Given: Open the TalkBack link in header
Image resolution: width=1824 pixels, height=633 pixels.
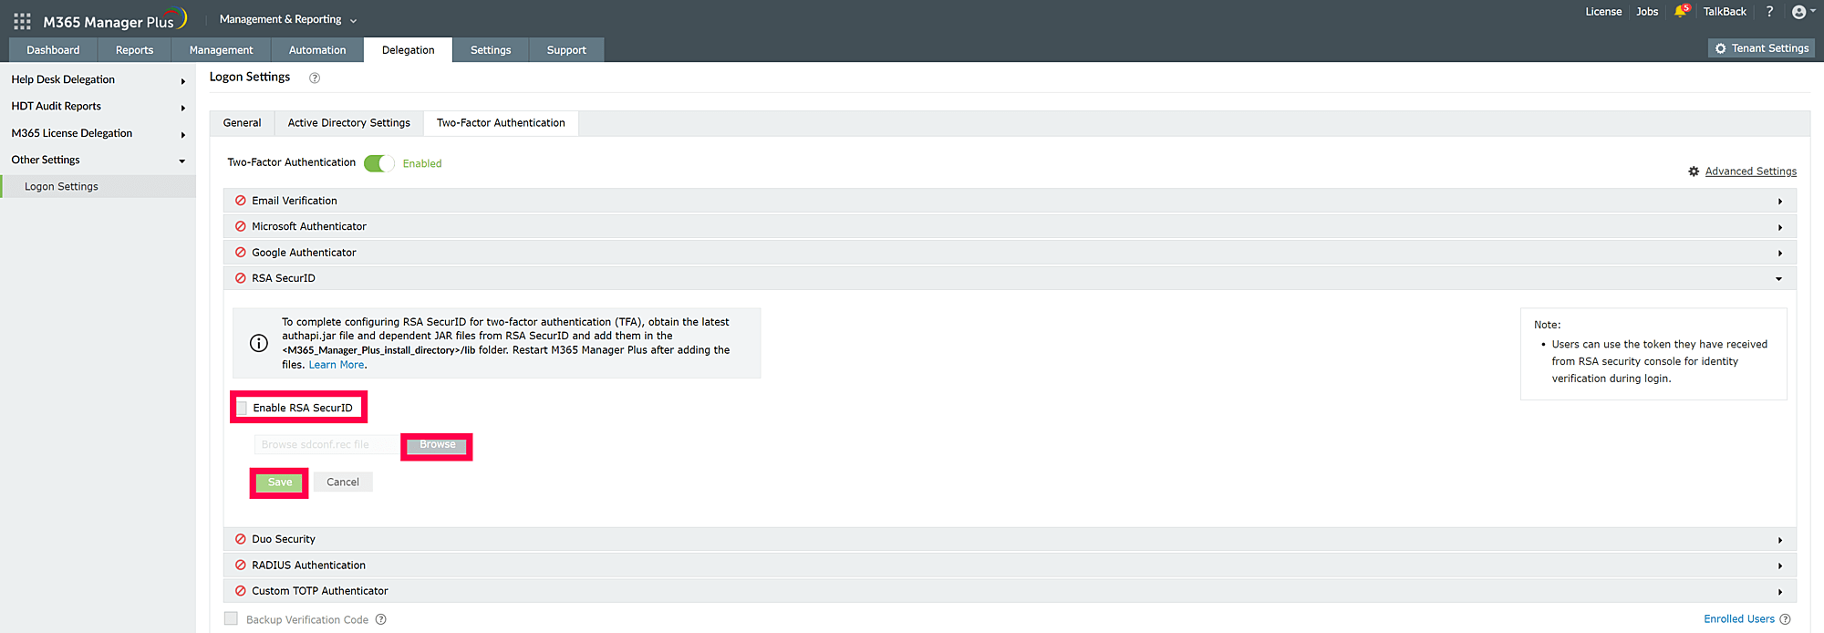Looking at the screenshot, I should pyautogui.click(x=1725, y=12).
